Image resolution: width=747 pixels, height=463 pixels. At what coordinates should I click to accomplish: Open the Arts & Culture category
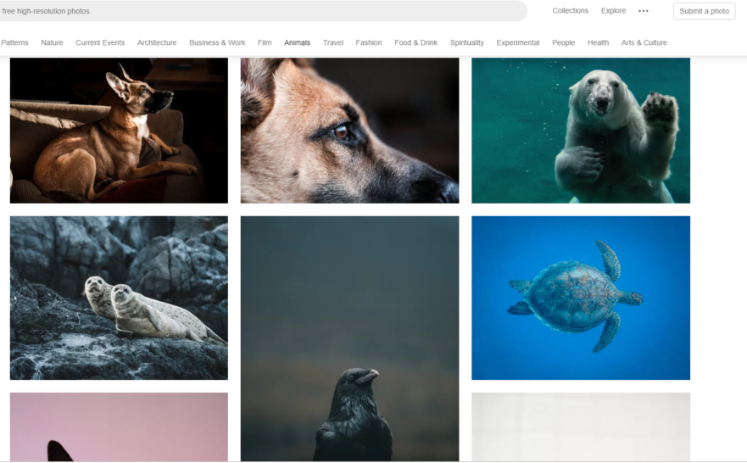pos(644,42)
